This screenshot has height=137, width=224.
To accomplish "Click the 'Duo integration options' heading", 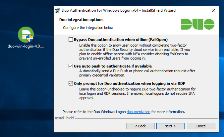I will pos(81,20).
